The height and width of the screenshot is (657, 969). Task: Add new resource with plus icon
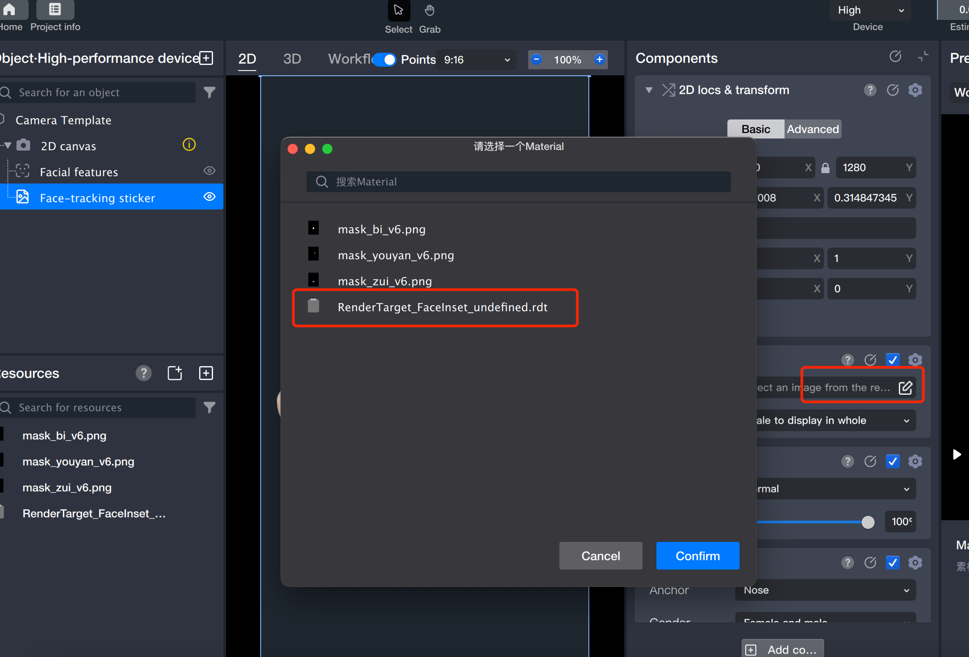[206, 373]
